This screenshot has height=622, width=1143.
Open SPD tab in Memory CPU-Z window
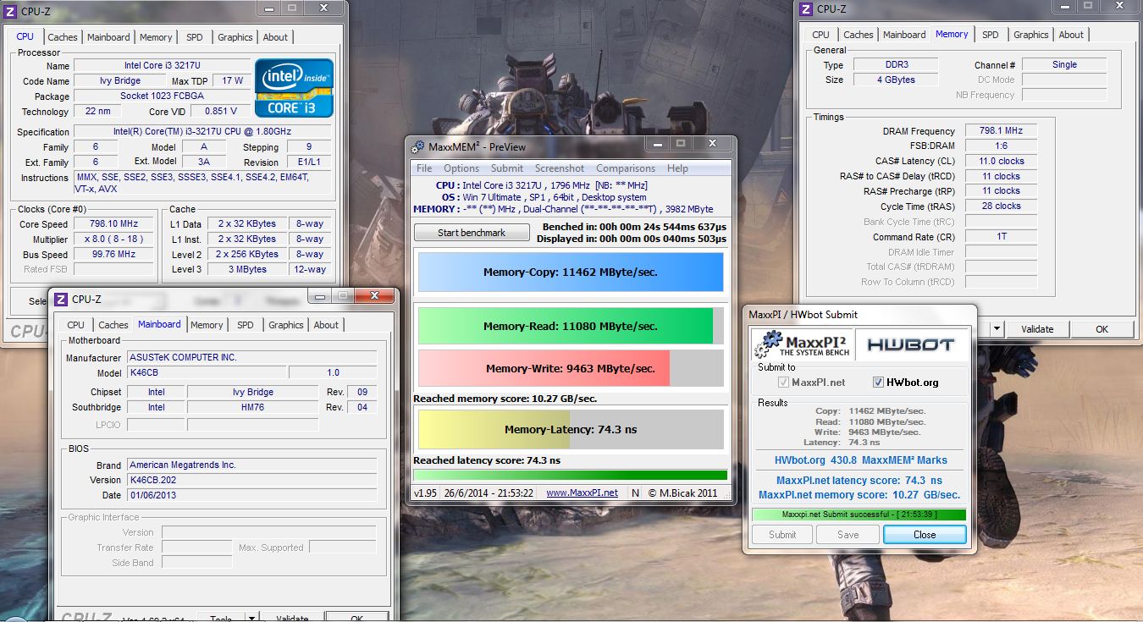[x=991, y=35]
